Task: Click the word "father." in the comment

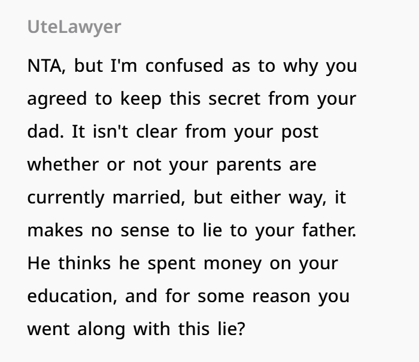Action: click(329, 230)
